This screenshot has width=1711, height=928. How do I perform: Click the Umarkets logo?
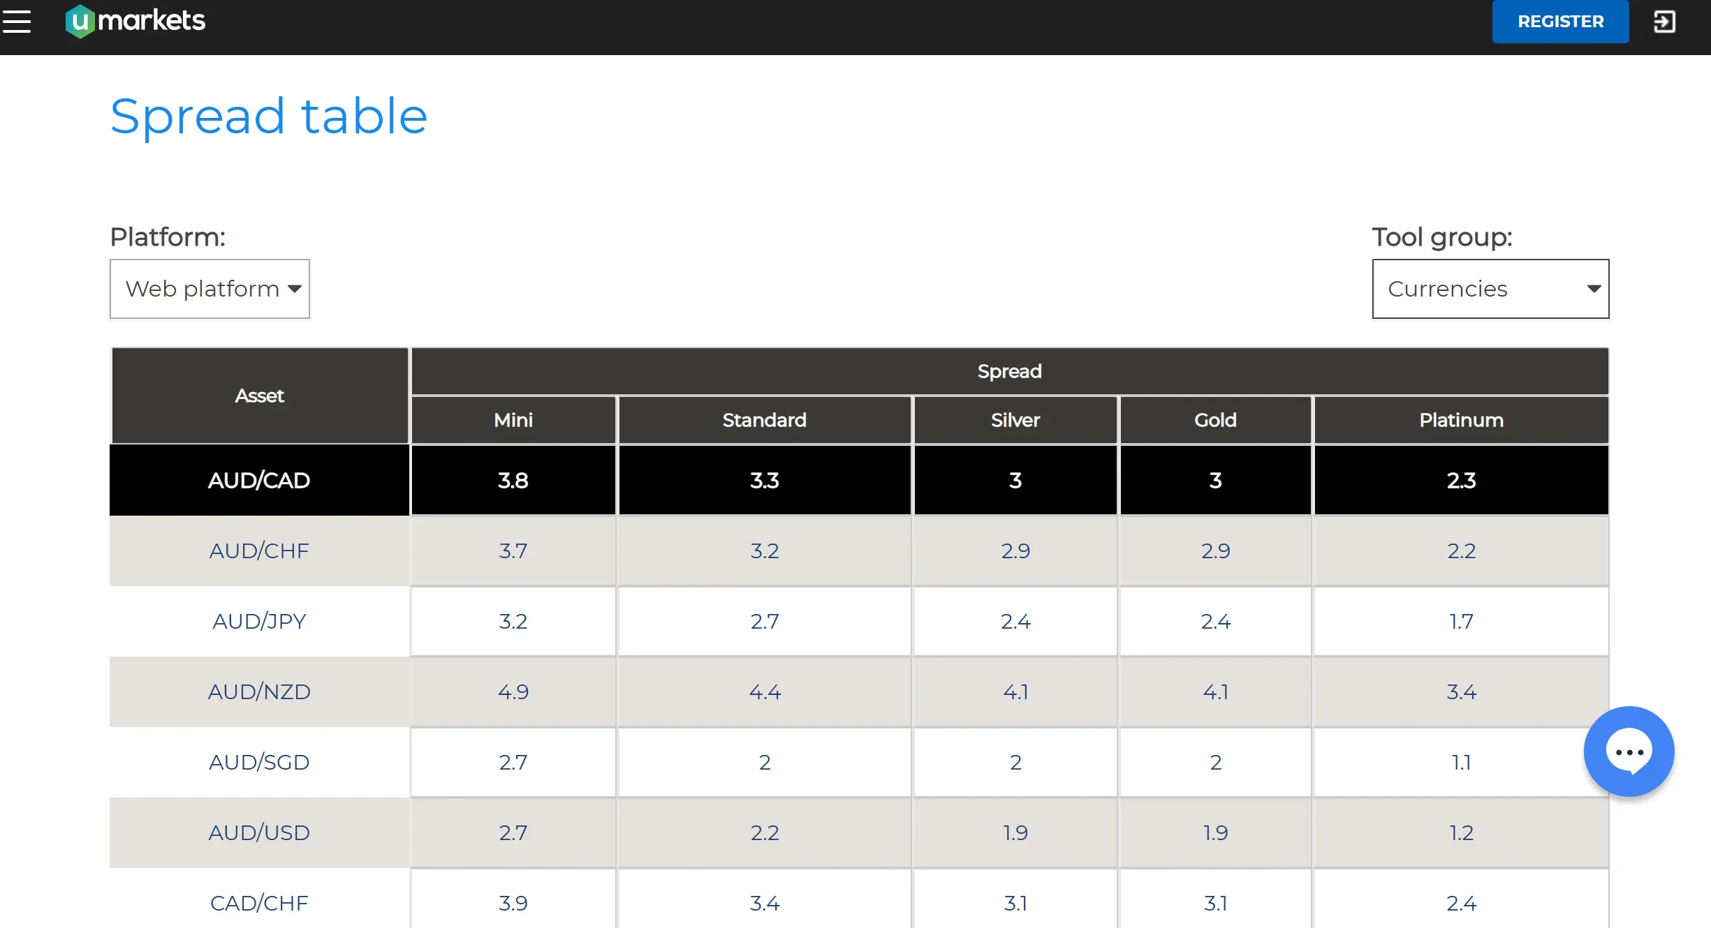135,21
